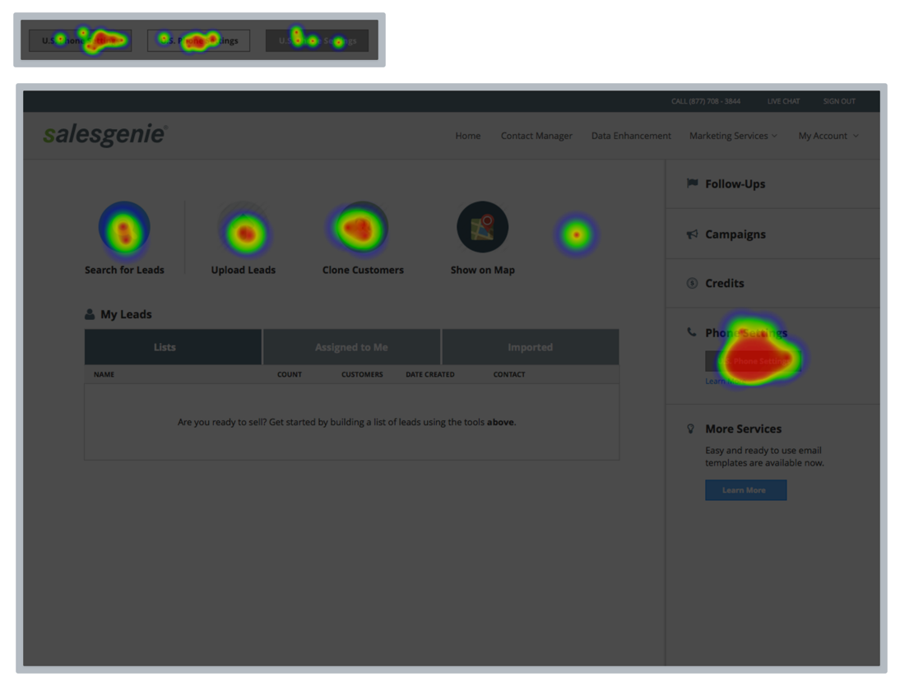Click the dark-filled U.S. Phone Settings variant at top
900x686 pixels.
317,41
